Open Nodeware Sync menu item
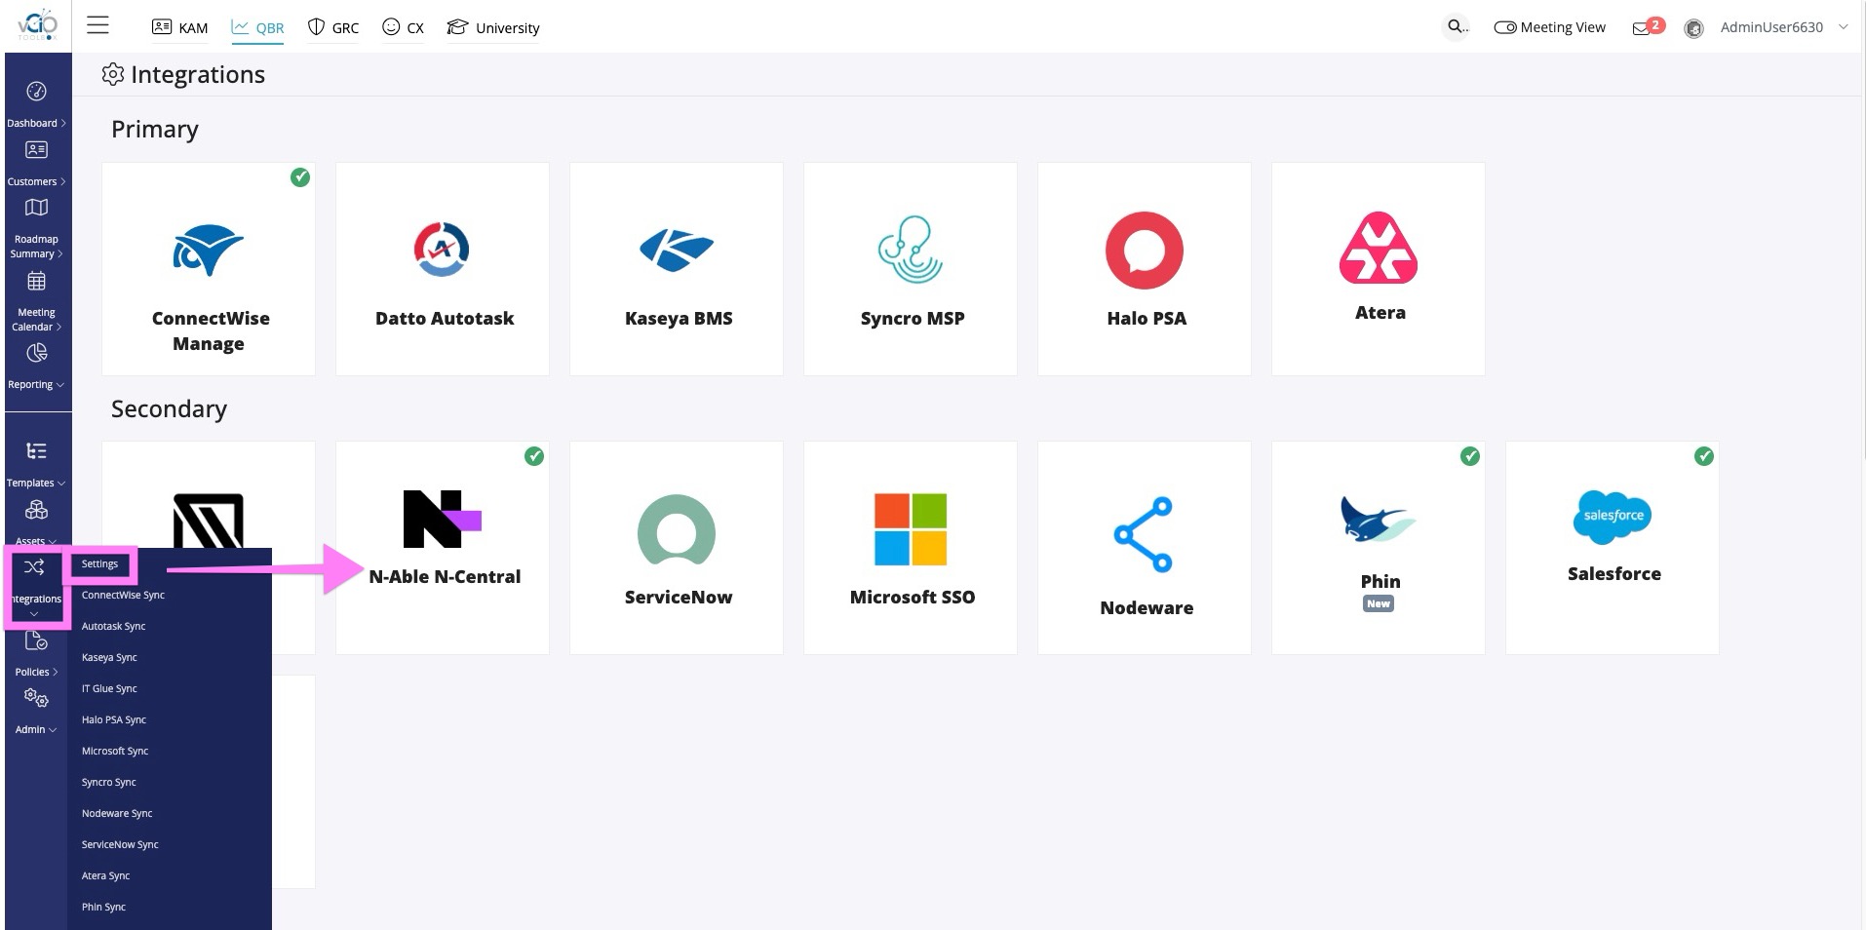The width and height of the screenshot is (1866, 930). tap(117, 814)
